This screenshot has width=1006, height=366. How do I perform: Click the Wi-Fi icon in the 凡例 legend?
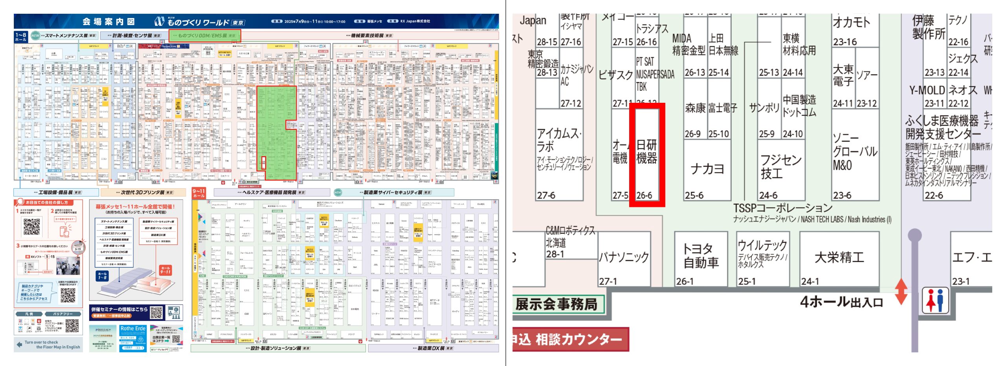pyautogui.click(x=20, y=329)
